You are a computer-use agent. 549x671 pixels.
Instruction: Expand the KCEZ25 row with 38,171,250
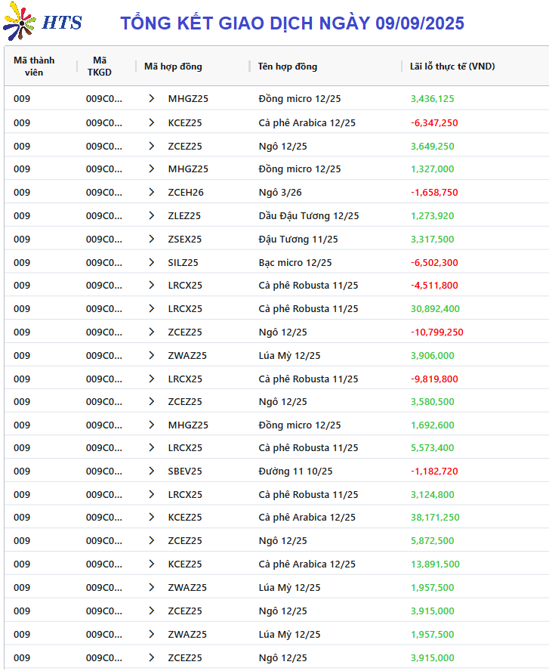point(151,517)
